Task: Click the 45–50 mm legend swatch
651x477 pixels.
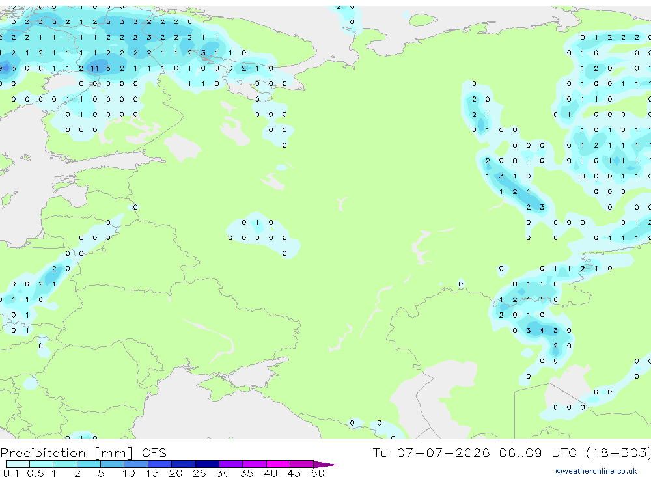Action: (x=301, y=464)
